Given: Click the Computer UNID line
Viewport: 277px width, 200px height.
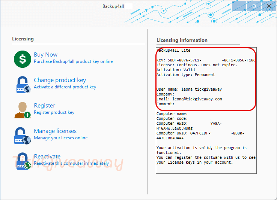Looking at the screenshot, I should pos(200,136).
